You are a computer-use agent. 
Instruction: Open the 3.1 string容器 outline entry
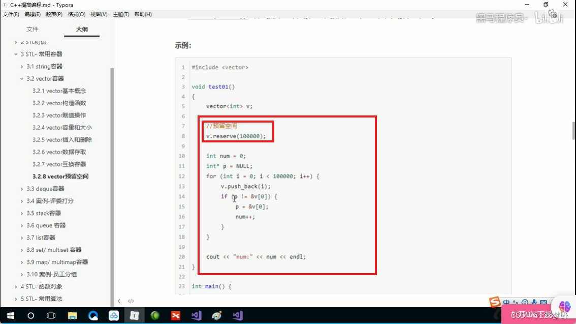[x=45, y=66]
